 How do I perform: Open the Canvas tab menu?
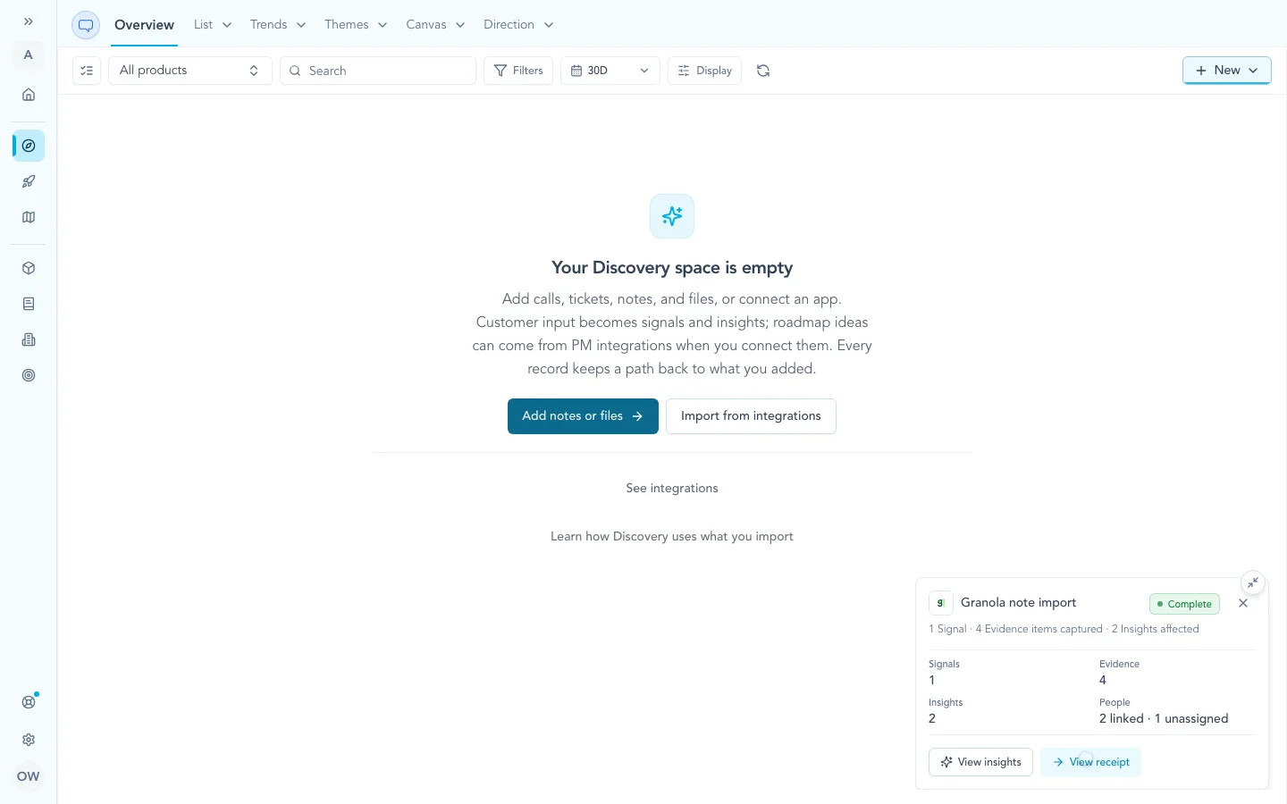click(x=435, y=25)
